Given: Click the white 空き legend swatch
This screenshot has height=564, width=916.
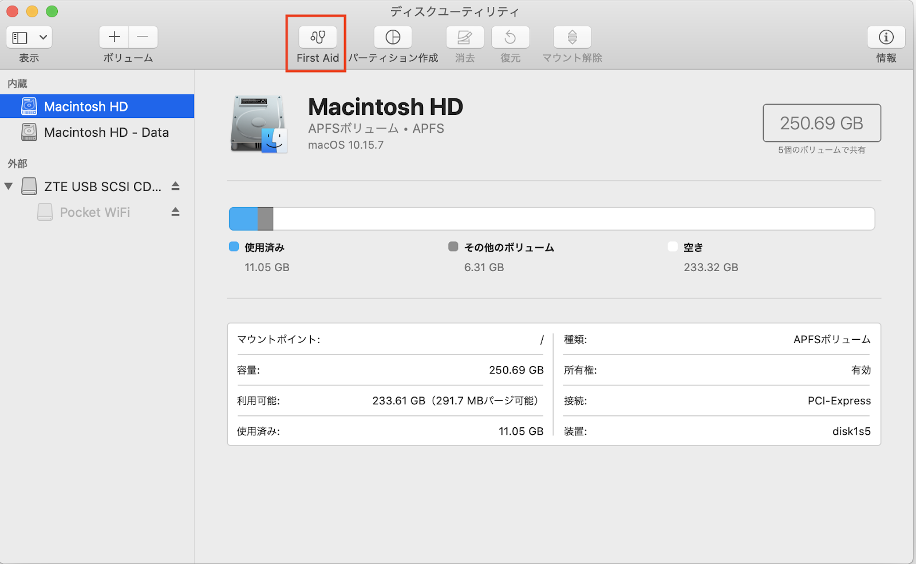Looking at the screenshot, I should (673, 247).
